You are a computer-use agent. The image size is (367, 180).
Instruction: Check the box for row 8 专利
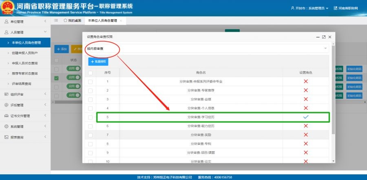pyautogui.click(x=91, y=144)
